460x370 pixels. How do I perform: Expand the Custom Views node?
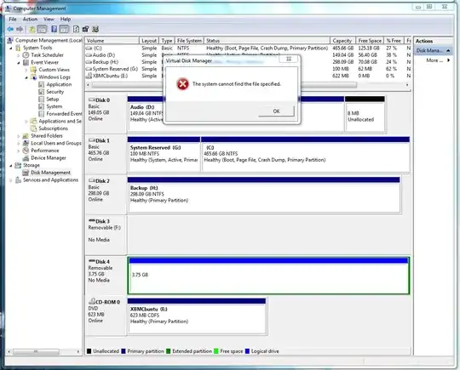(26, 70)
